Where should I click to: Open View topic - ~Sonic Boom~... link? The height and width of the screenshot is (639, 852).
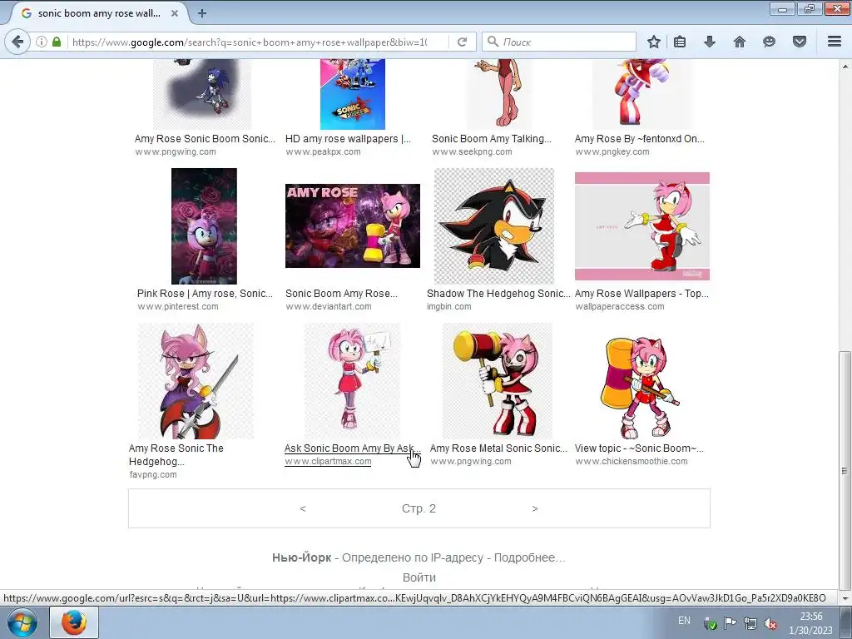point(639,448)
